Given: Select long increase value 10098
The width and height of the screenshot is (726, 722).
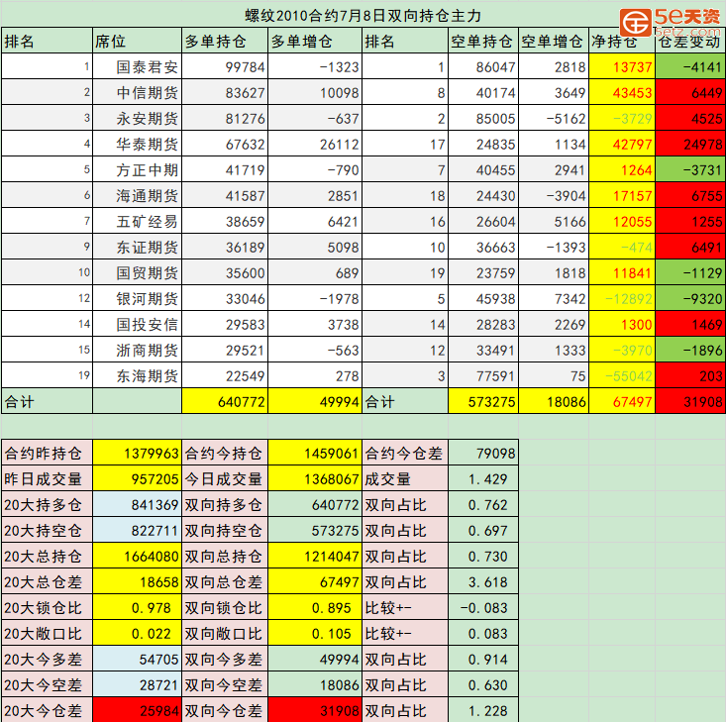Looking at the screenshot, I should coord(315,93).
